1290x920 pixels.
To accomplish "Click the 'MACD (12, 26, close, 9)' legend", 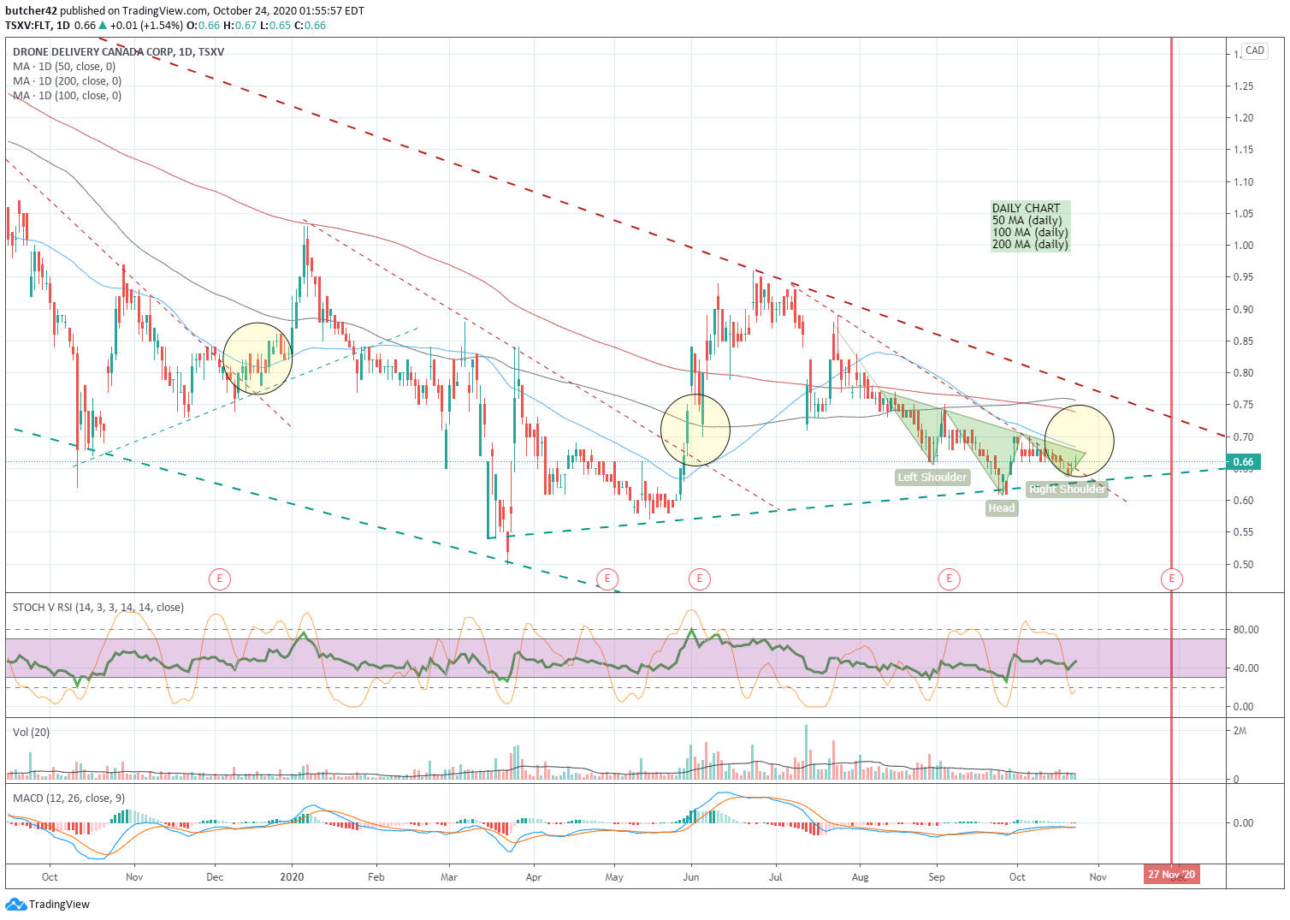I will (69, 798).
